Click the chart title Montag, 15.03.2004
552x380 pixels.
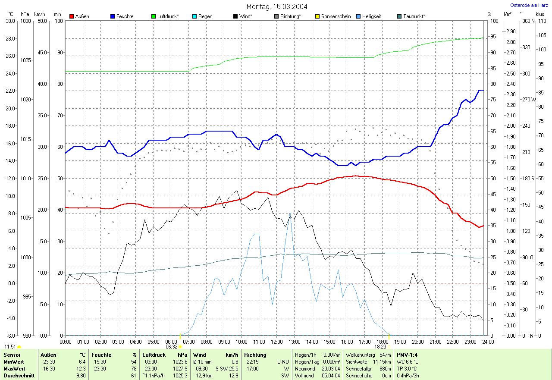276,6
